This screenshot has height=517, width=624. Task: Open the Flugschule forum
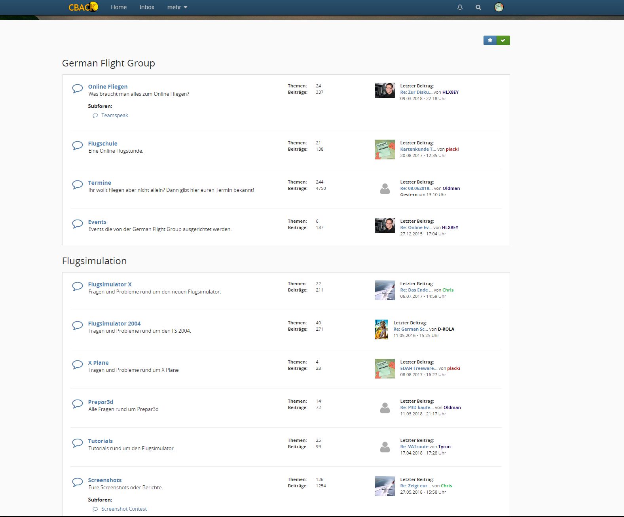tap(102, 144)
